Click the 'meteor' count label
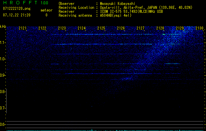 47,10
